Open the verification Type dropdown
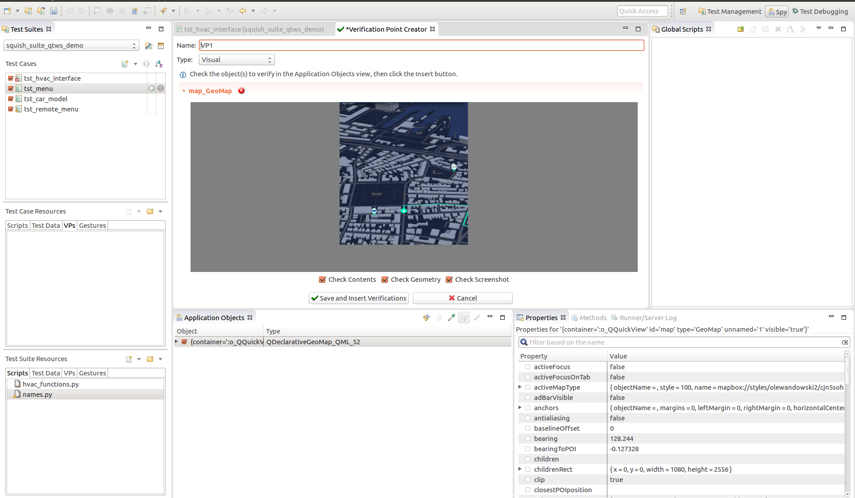Viewport: 855px width, 498px height. 237,60
